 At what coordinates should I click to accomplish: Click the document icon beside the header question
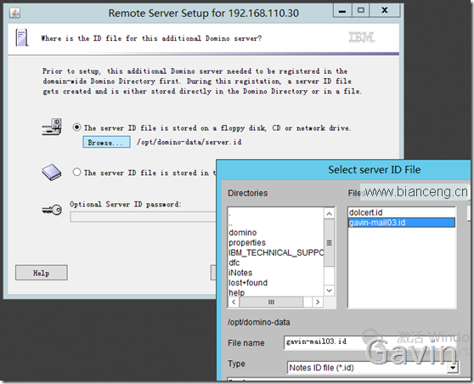(22, 37)
